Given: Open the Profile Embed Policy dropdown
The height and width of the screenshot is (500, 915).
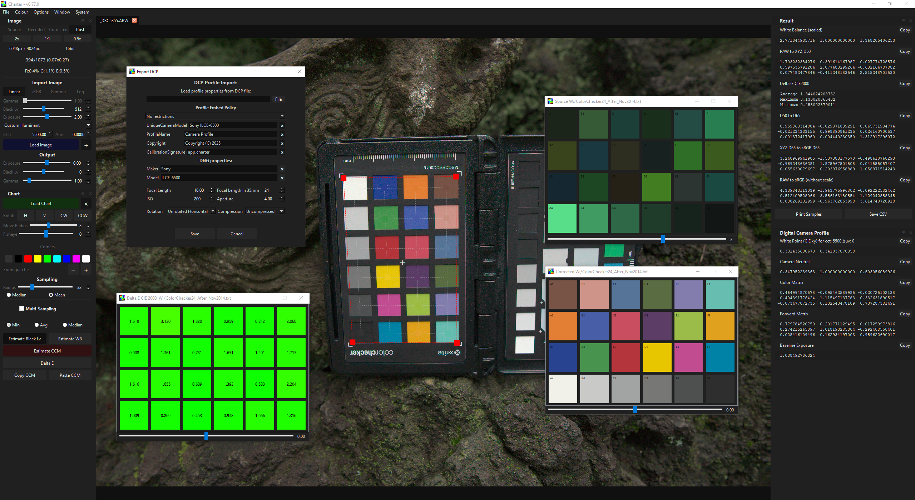Looking at the screenshot, I should [215, 116].
